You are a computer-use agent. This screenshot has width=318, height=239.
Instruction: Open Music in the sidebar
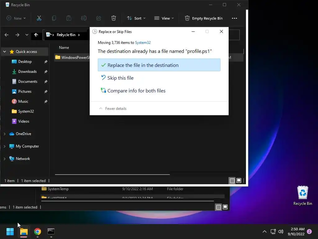pos(23,101)
